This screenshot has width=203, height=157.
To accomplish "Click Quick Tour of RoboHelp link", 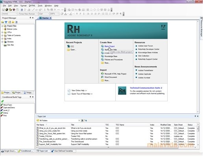I will pyautogui.click(x=82, y=94).
